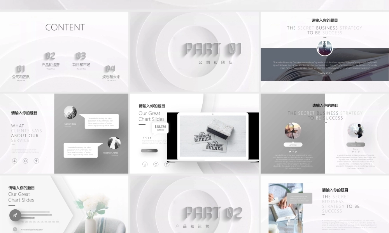Click down-arrow circle icon in What Clients Says slide

point(14,161)
